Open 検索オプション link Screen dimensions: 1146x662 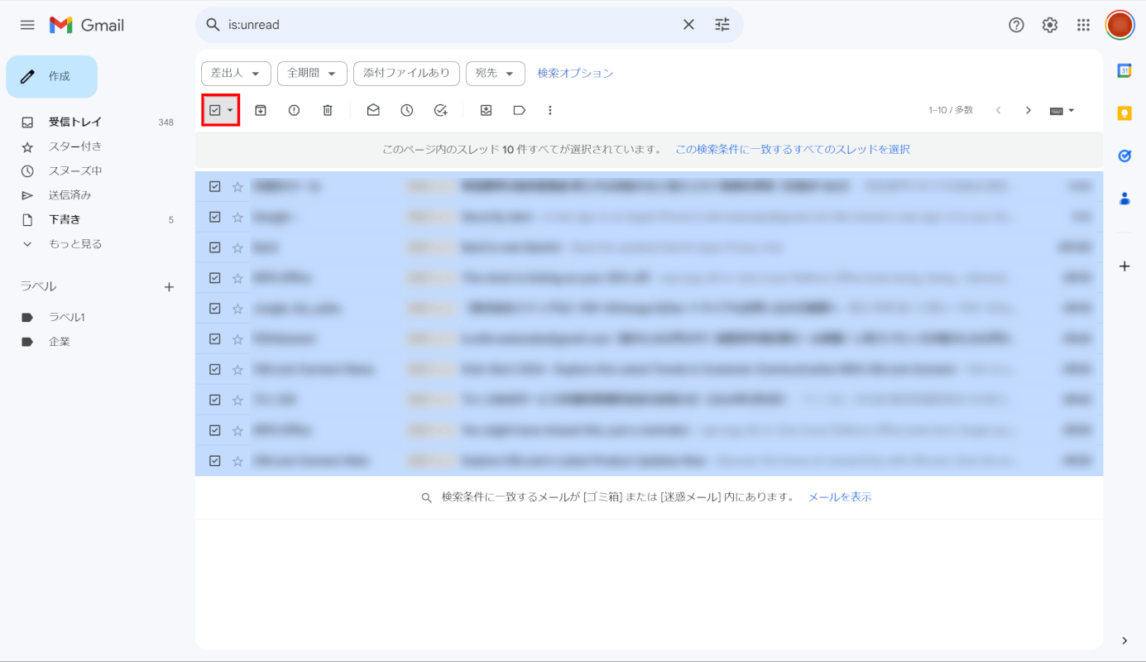(575, 73)
